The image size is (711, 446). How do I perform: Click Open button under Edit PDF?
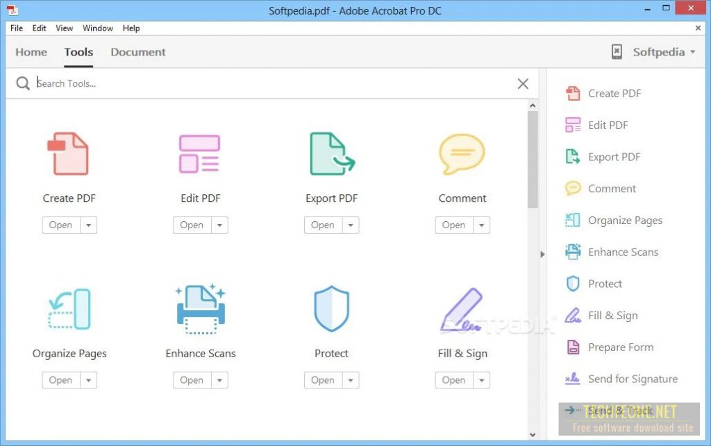(192, 225)
